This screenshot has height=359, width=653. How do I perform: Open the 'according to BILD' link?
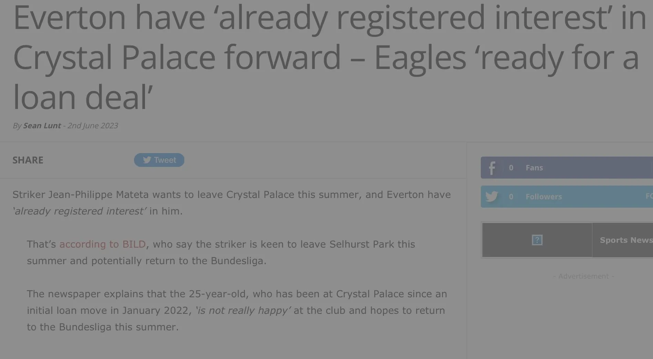coord(103,244)
